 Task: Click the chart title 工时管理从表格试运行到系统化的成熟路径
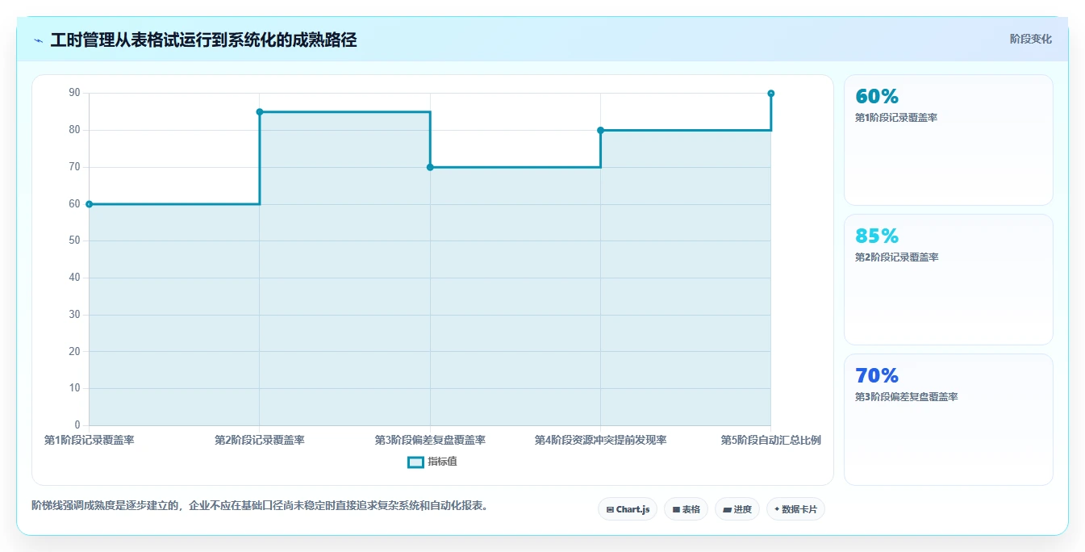[x=203, y=40]
